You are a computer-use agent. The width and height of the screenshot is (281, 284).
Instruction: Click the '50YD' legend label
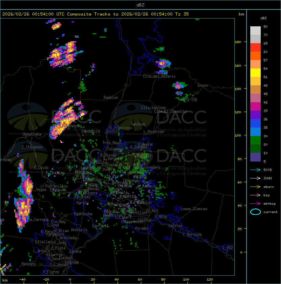(x=267, y=170)
